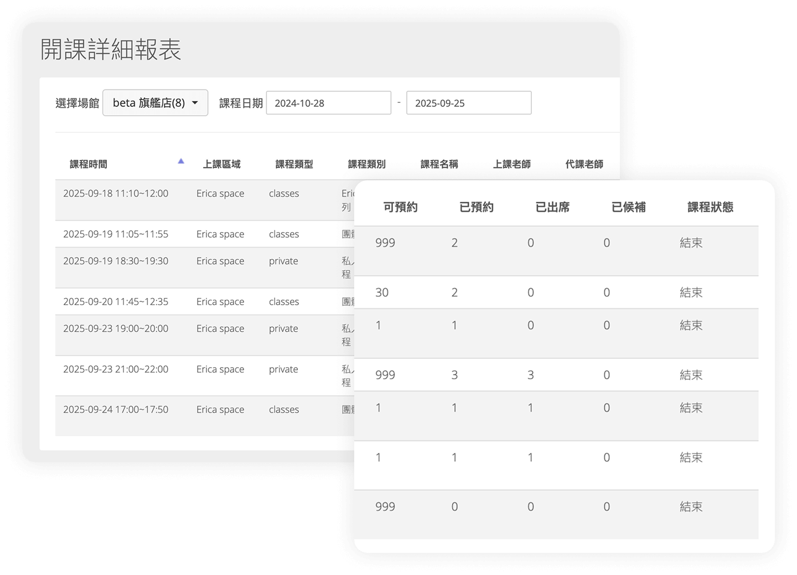The height and width of the screenshot is (575, 797).
Task: Select the start date field showing 2024-10-28
Action: coord(328,102)
